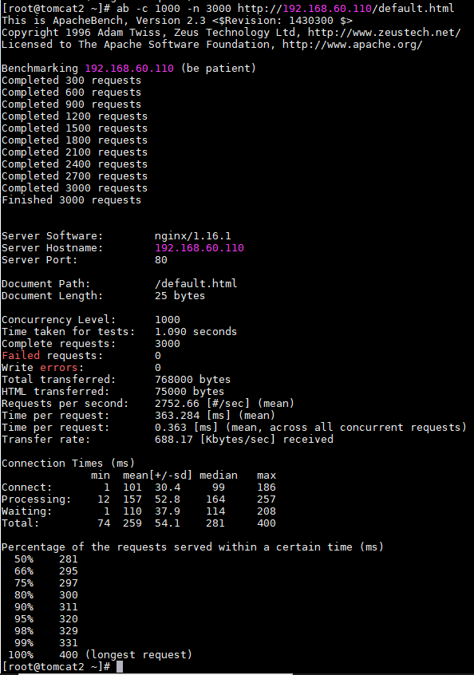Click the Server Hostname IP value
The width and height of the screenshot is (474, 675).
click(199, 247)
